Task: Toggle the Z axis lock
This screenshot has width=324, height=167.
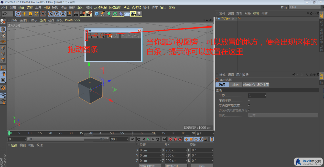Action: 63,14
